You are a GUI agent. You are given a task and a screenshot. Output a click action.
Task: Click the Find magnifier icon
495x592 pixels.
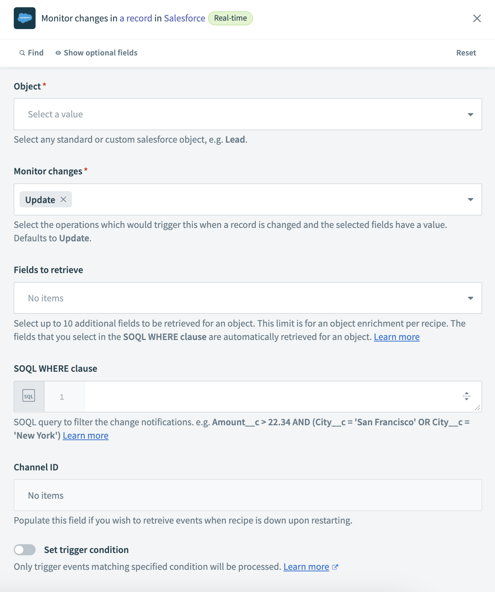22,53
